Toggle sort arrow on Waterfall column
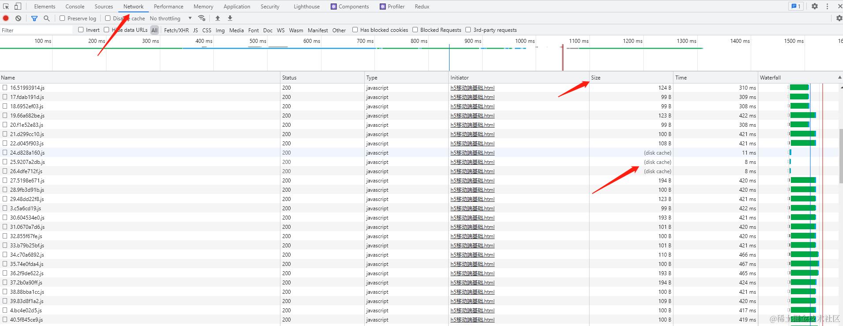Screen dimensions: 843x326 pos(839,77)
